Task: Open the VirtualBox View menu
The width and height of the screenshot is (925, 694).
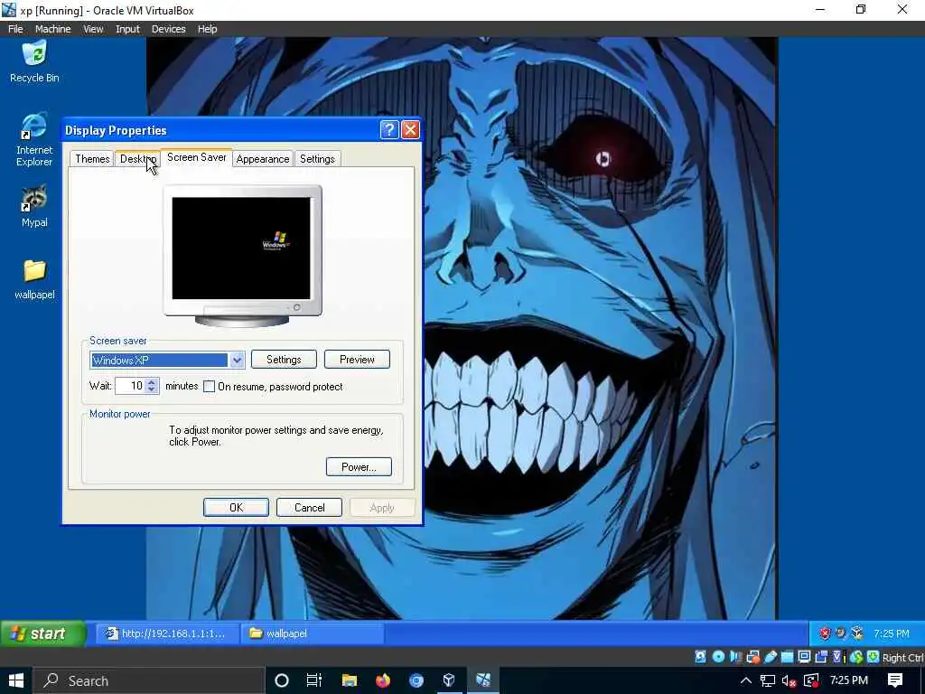Action: coord(93,29)
